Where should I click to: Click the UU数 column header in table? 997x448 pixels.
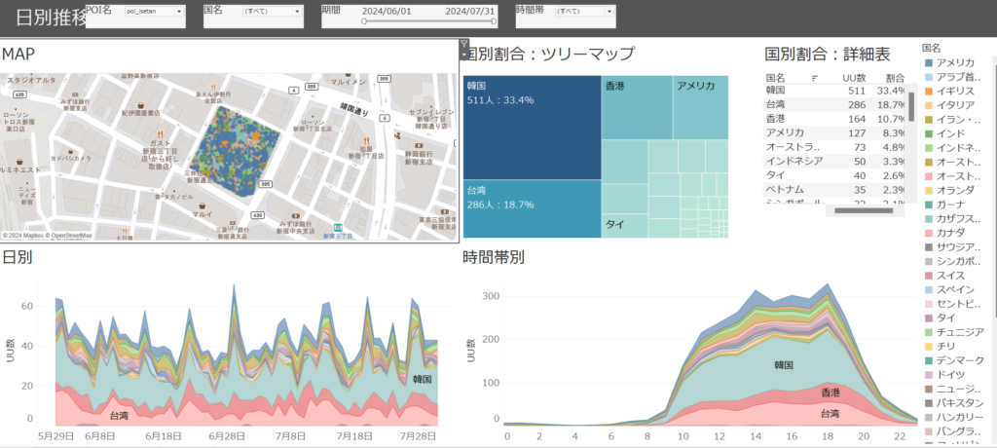click(x=854, y=77)
